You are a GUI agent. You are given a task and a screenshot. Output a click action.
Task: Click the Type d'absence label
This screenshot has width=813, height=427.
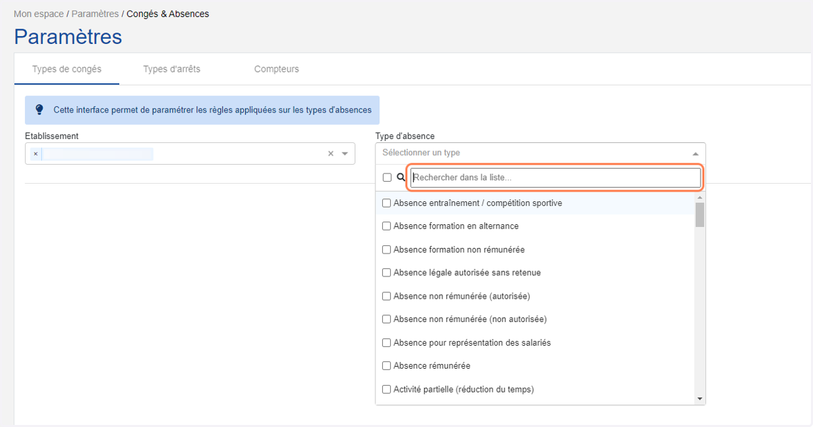click(405, 136)
